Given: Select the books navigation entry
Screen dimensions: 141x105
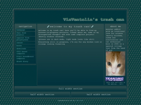Looking at the screenshot, I should point(25,46).
